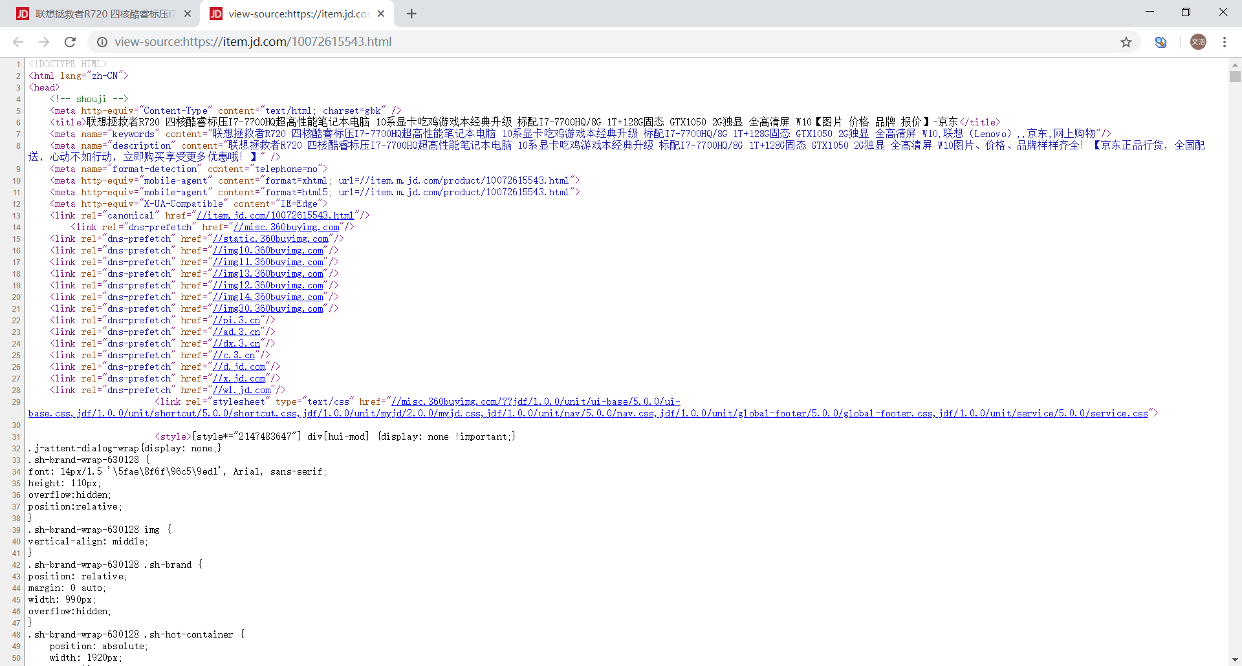Click '.j-attent-dialog-wrap{display: none;}' line

point(125,448)
